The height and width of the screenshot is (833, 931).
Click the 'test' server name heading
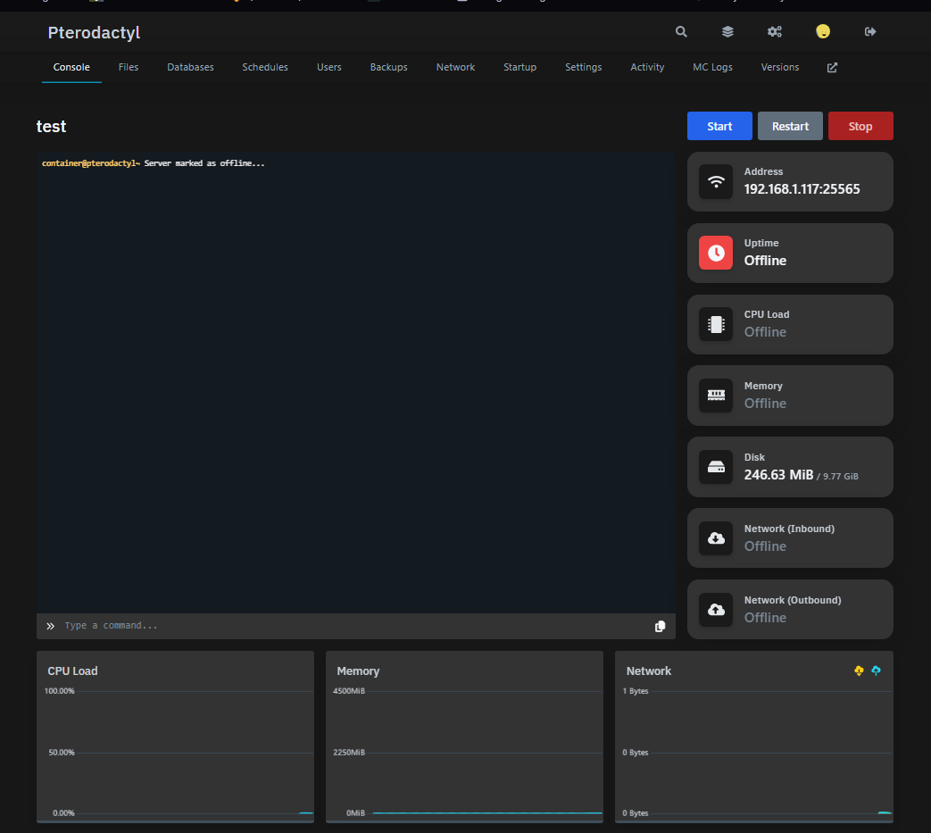[51, 127]
